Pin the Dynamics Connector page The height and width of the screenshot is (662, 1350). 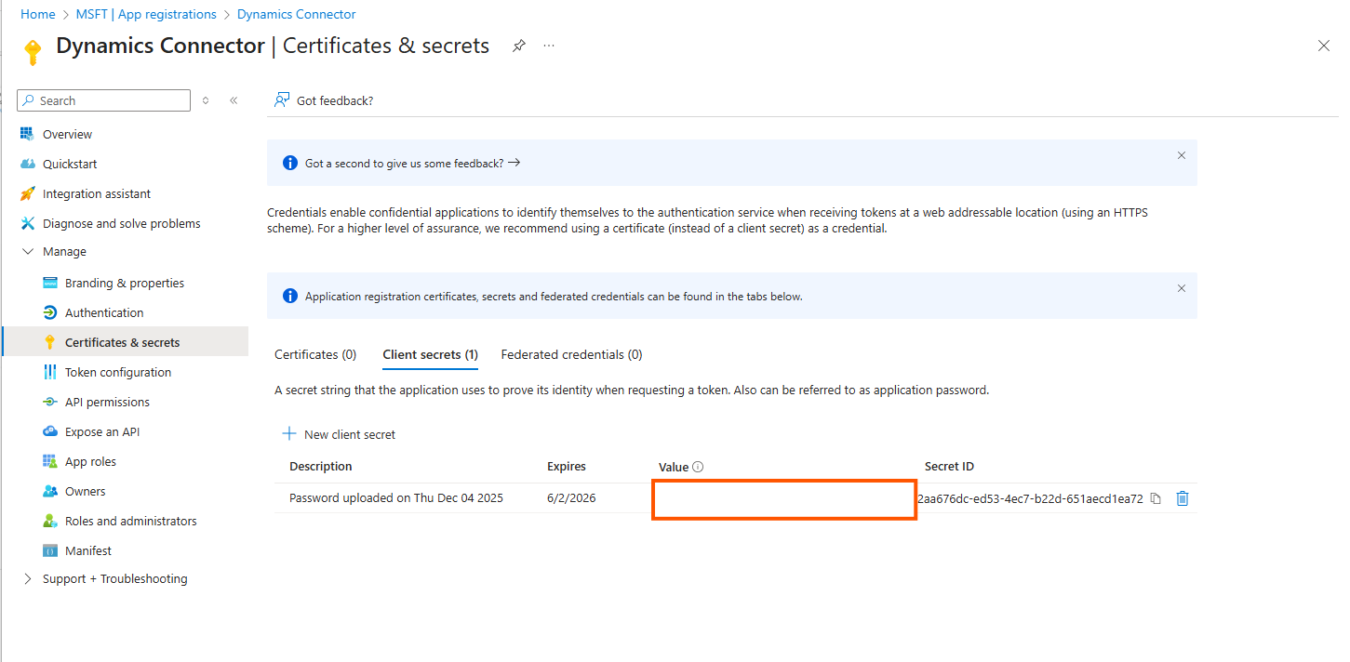[519, 46]
